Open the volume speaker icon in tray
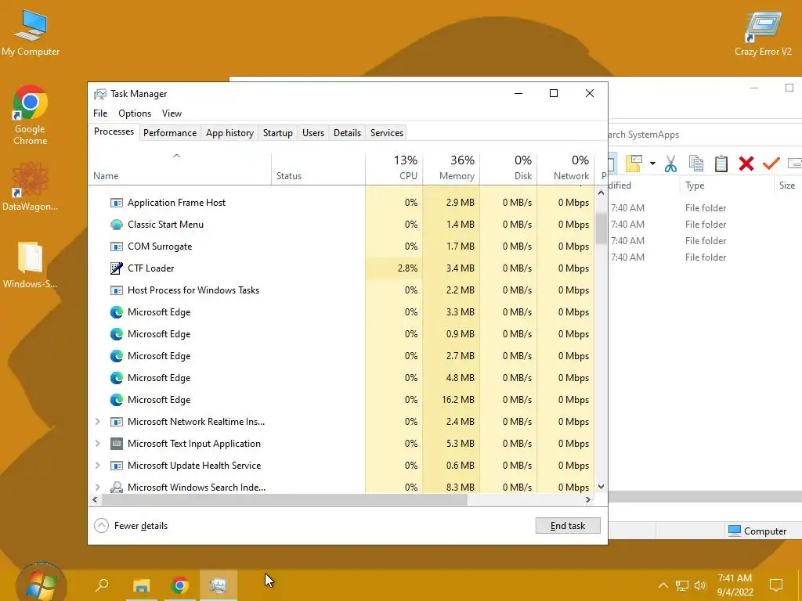This screenshot has width=802, height=601. pyautogui.click(x=700, y=585)
